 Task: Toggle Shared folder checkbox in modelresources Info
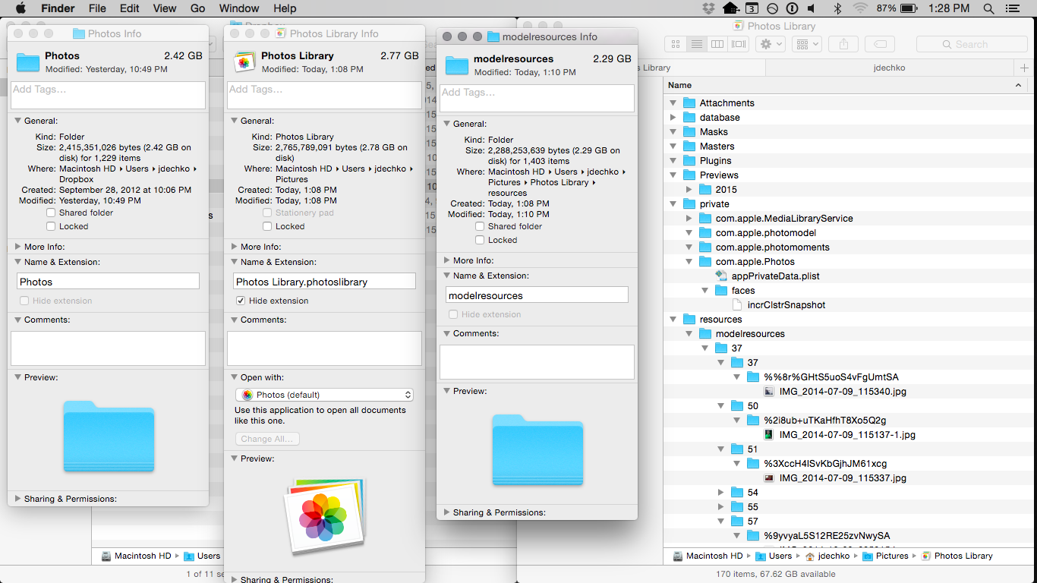point(480,226)
